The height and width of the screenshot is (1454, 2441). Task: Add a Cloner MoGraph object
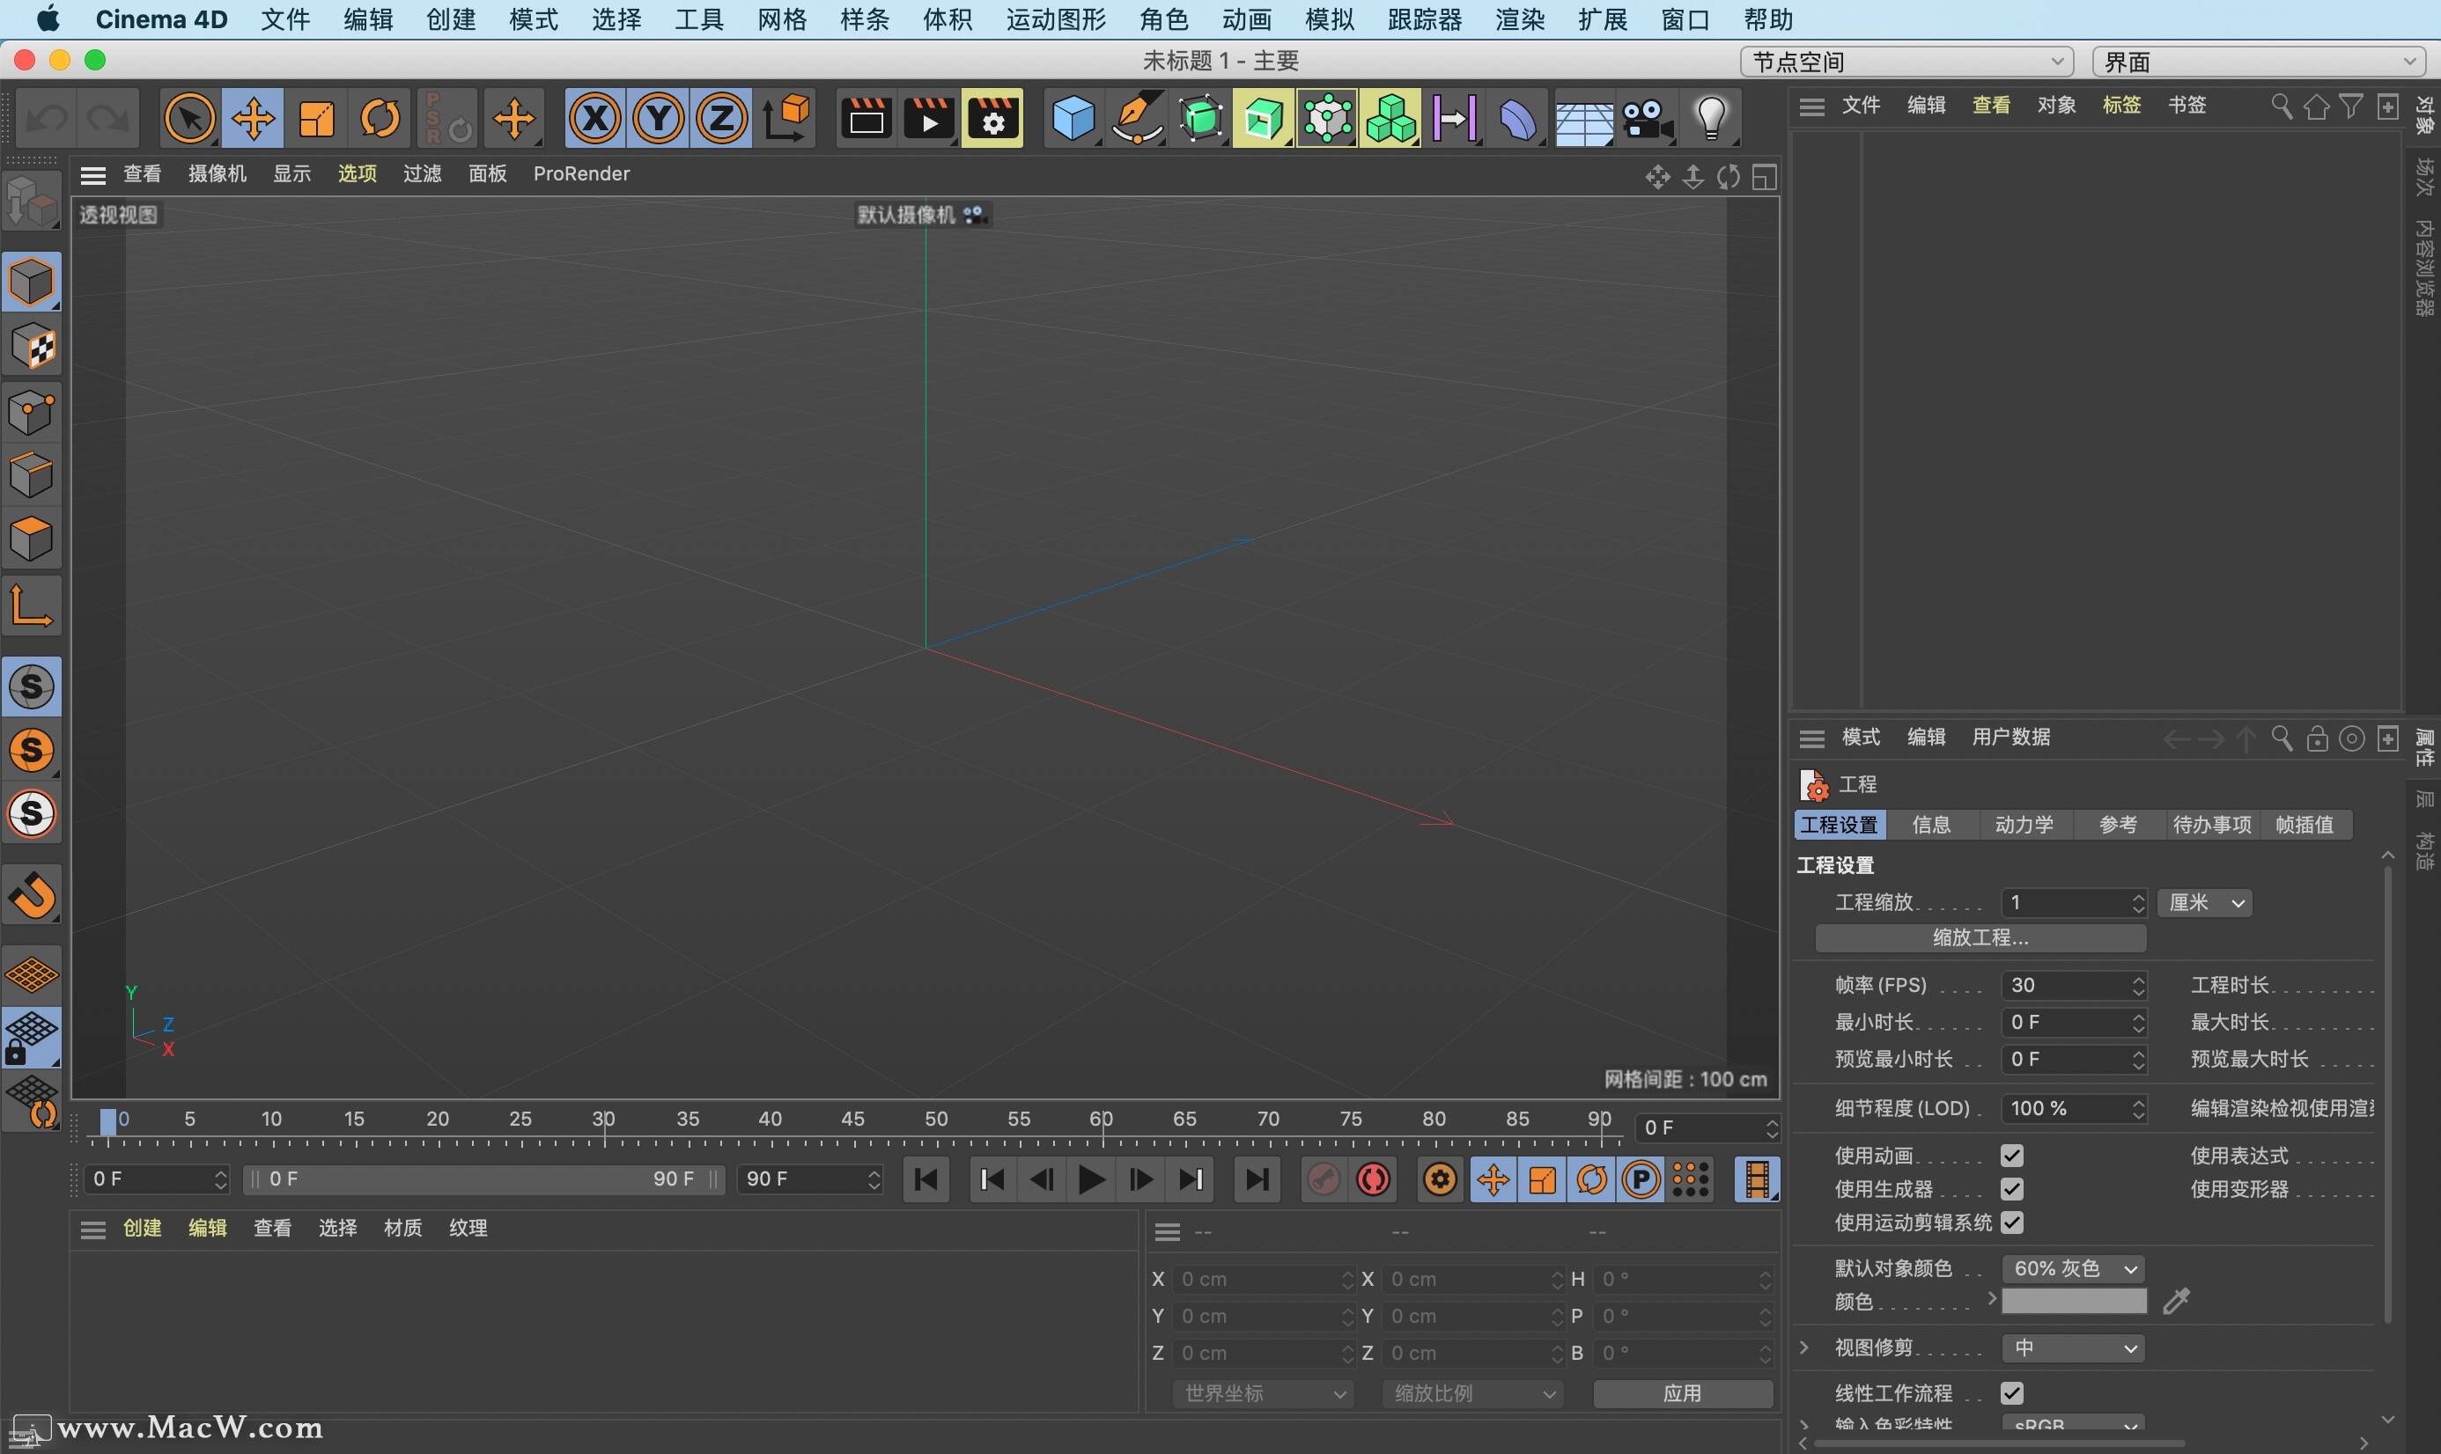pyautogui.click(x=1326, y=120)
